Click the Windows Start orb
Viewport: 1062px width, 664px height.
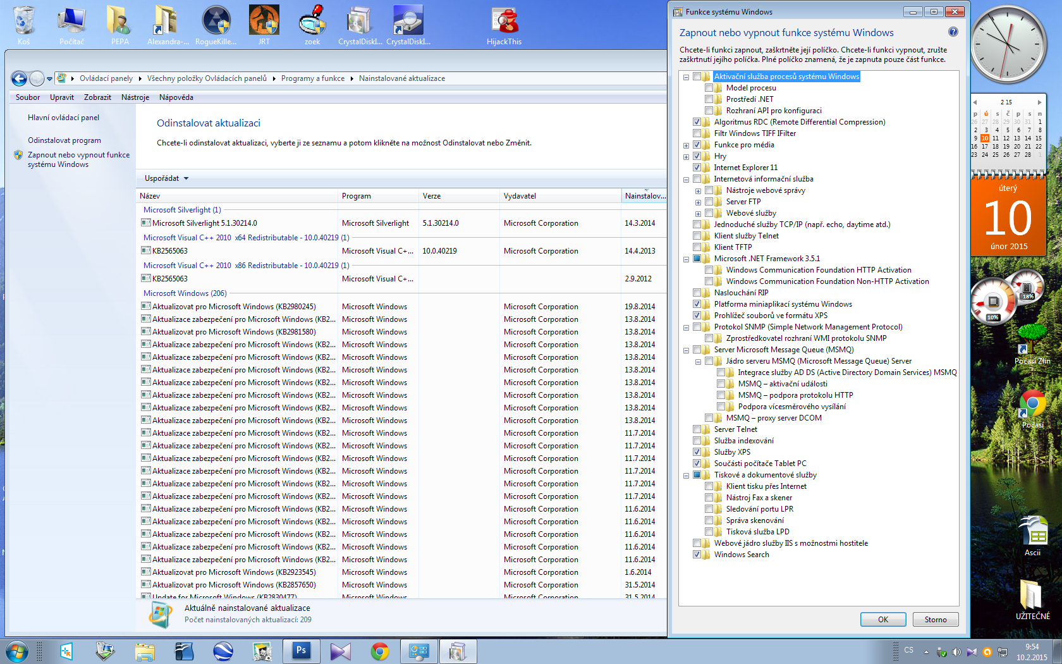(x=17, y=651)
